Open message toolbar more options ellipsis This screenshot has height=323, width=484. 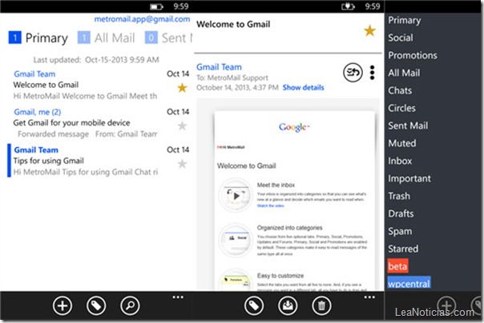369,297
